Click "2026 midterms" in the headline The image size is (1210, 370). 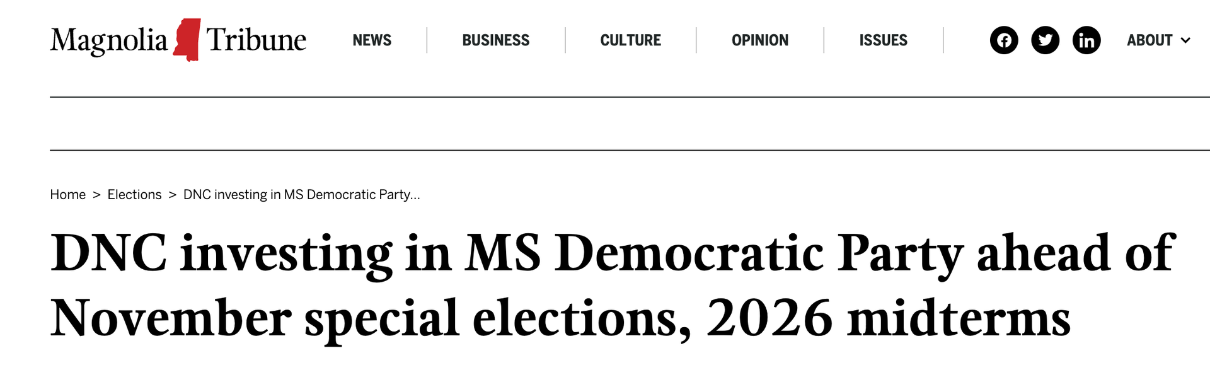tap(888, 318)
